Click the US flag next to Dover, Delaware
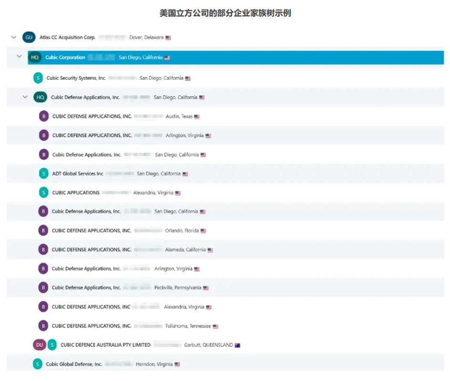Viewport: 450px width, 381px height. [168, 38]
